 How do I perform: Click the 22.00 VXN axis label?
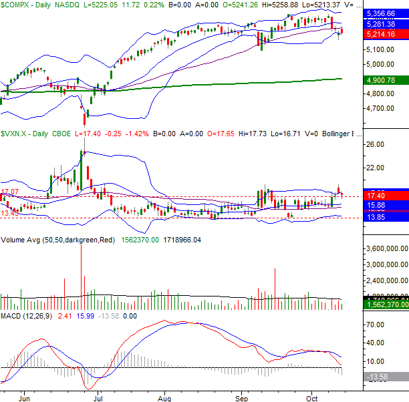[x=375, y=168]
